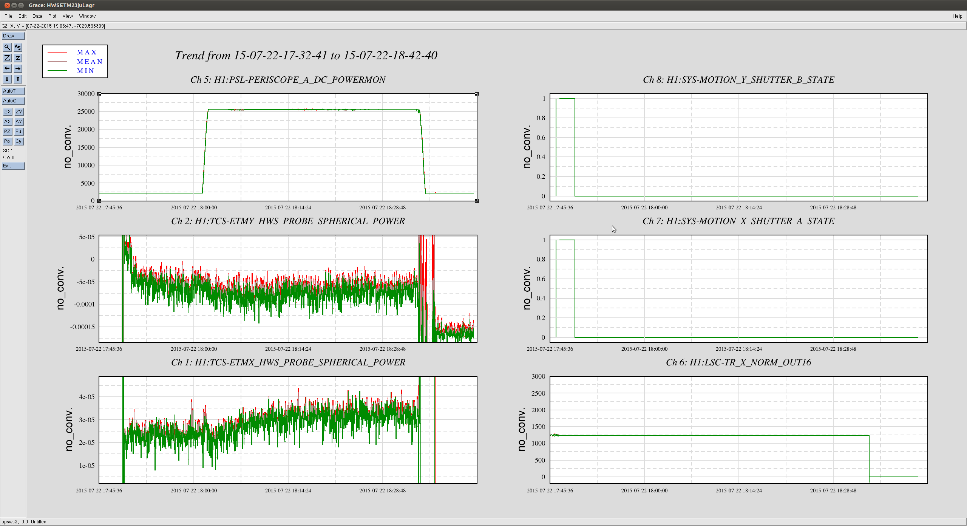Viewport: 967px width, 526px height.
Task: Click the small z zoom-out icon
Action: pos(18,58)
